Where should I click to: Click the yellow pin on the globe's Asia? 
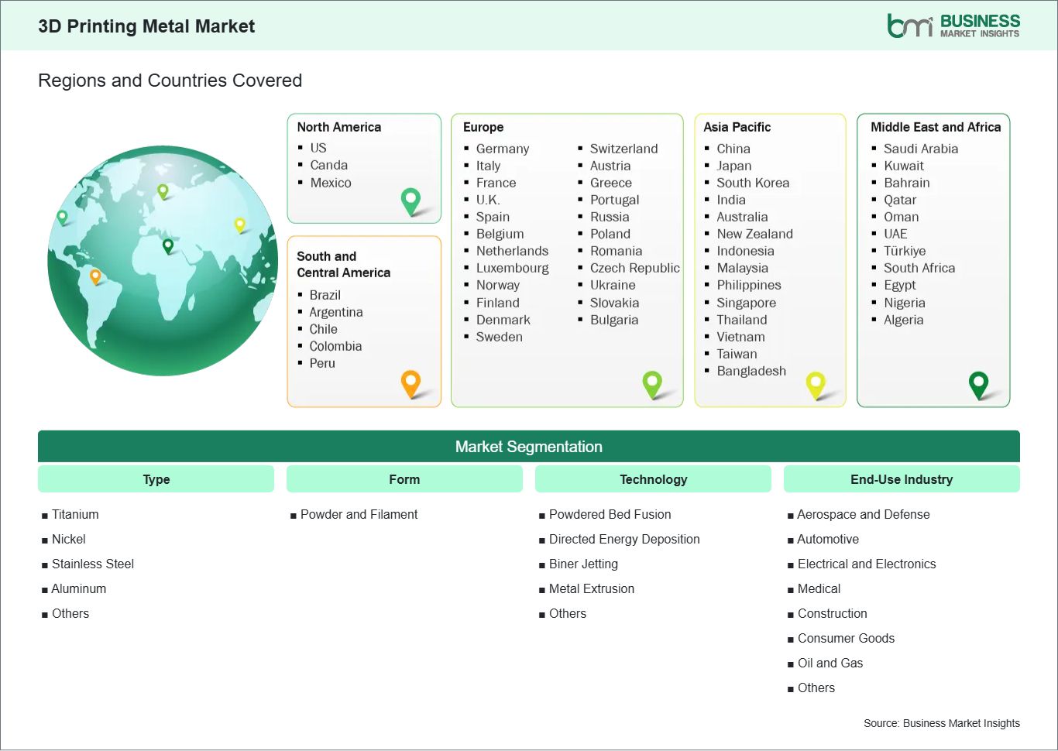pyautogui.click(x=239, y=225)
